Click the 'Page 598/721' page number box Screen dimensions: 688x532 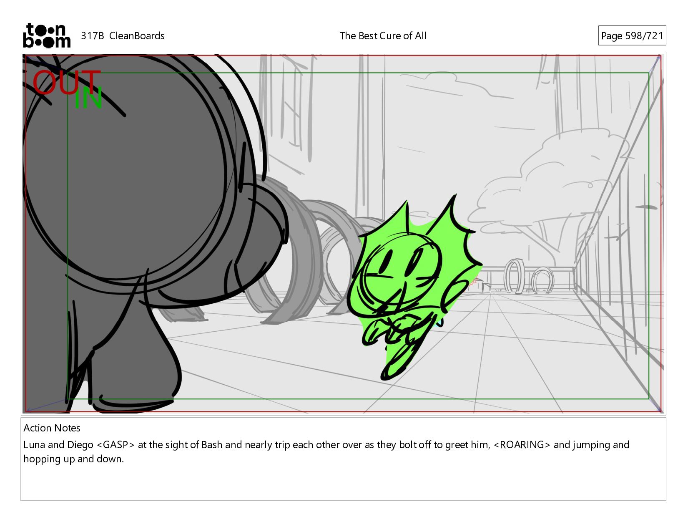coord(632,36)
